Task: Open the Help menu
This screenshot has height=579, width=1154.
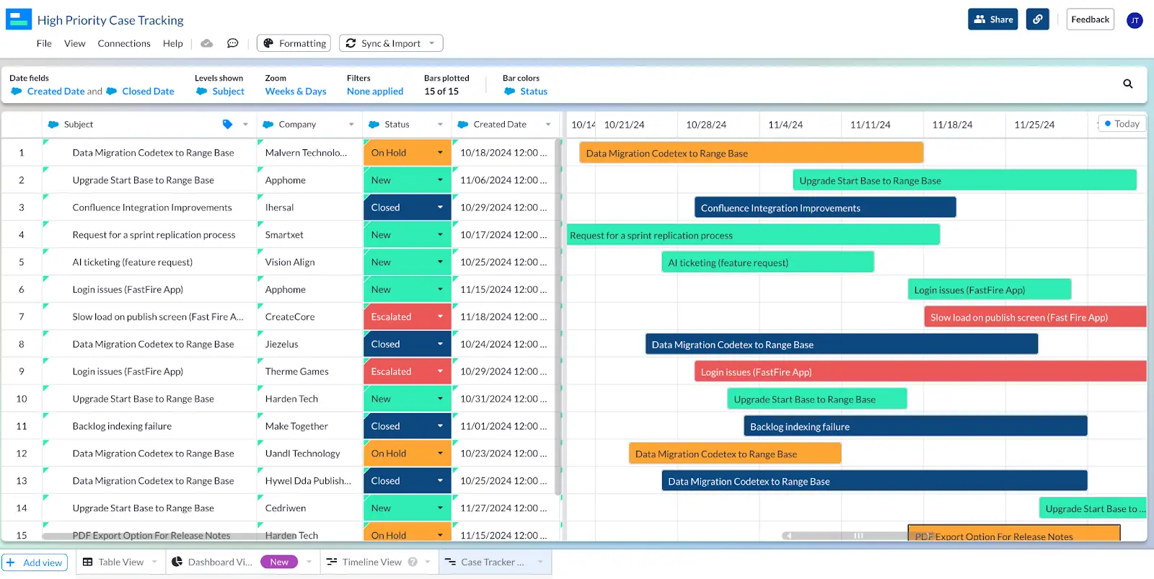Action: click(173, 43)
